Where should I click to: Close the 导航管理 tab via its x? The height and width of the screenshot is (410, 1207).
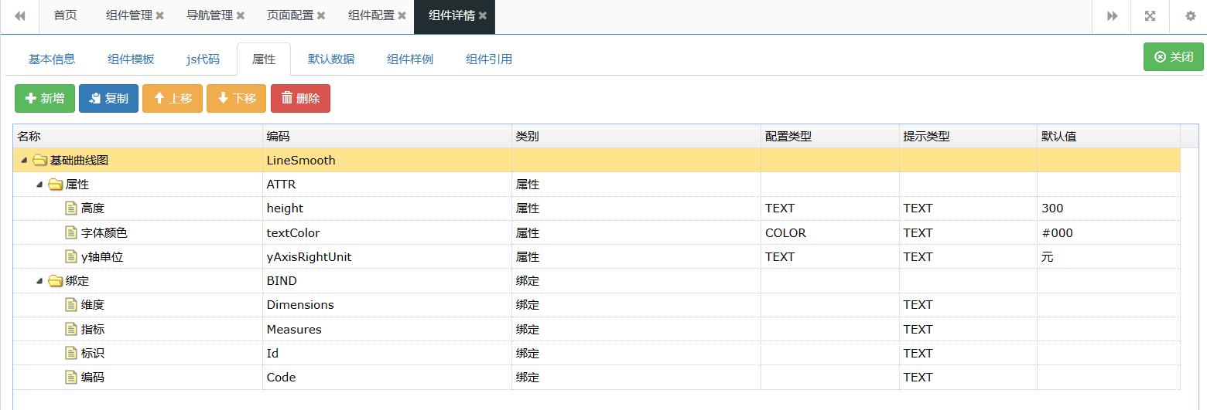pos(240,15)
